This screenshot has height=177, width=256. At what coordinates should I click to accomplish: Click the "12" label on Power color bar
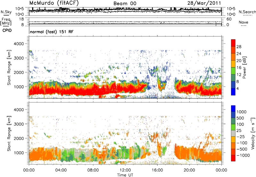pos(239,75)
